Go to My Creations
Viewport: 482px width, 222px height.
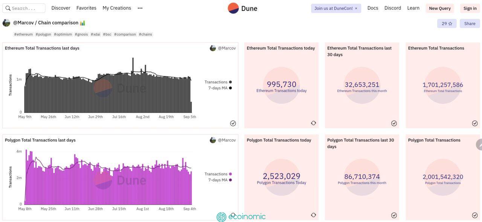[117, 8]
